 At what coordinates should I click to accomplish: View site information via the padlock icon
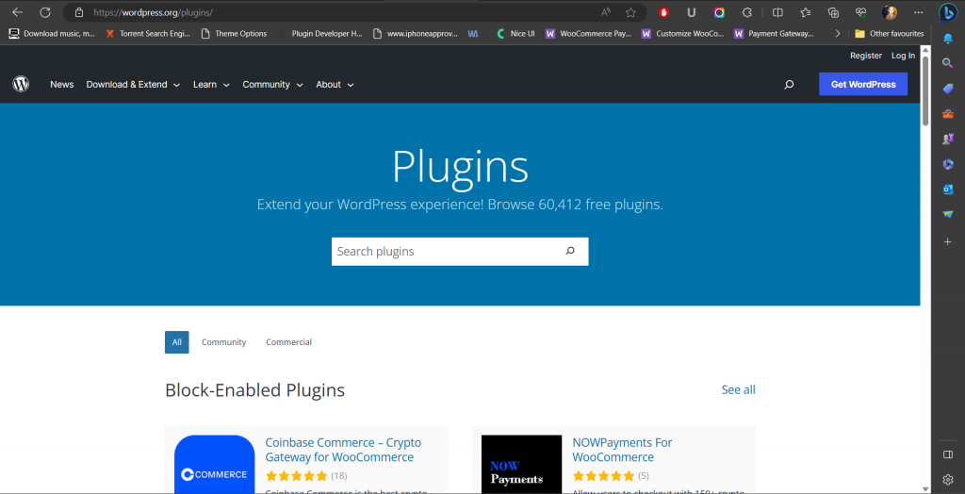78,12
